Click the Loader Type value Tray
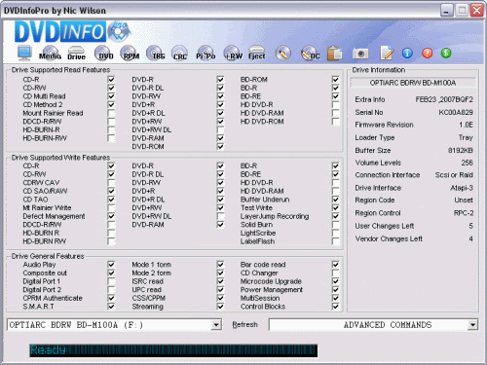The width and height of the screenshot is (487, 365). [x=466, y=137]
